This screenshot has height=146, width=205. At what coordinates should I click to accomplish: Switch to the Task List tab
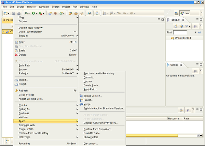[175, 20]
